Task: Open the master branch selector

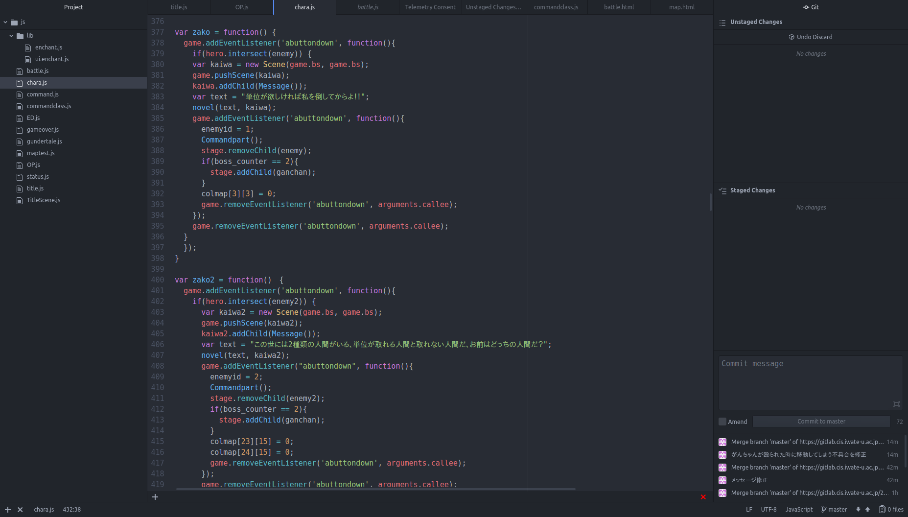Action: [834, 510]
